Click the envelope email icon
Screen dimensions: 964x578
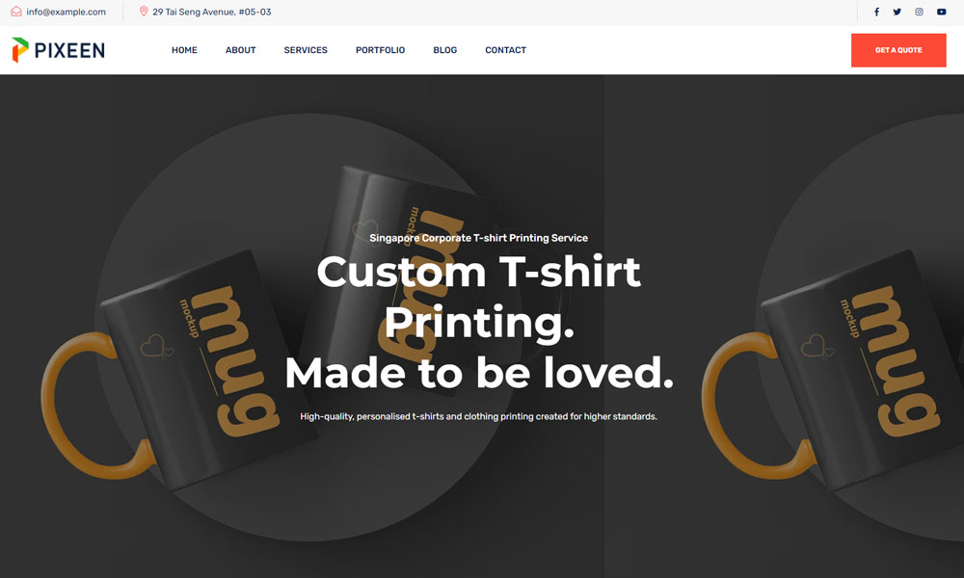pyautogui.click(x=16, y=12)
